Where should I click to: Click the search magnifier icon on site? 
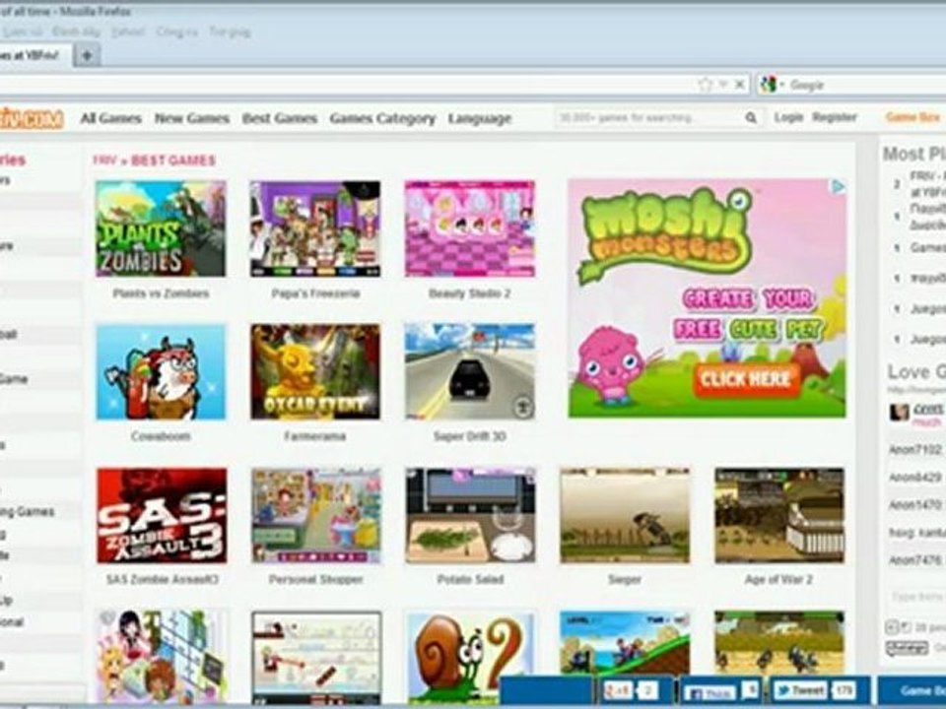click(751, 117)
